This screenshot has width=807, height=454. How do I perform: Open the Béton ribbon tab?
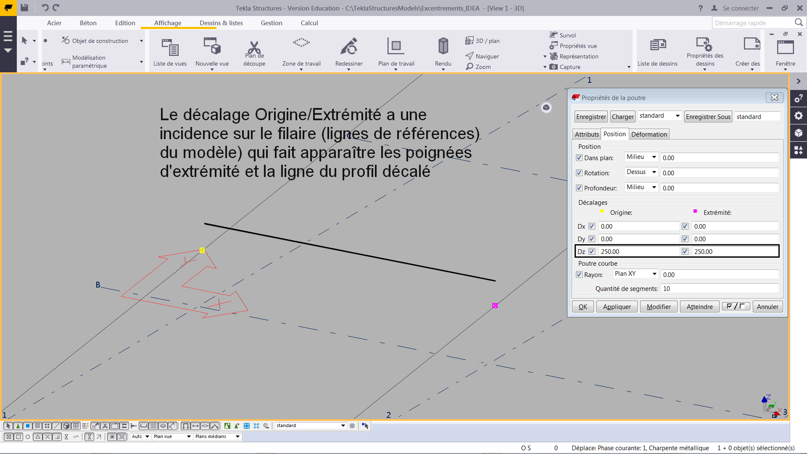[x=88, y=23]
